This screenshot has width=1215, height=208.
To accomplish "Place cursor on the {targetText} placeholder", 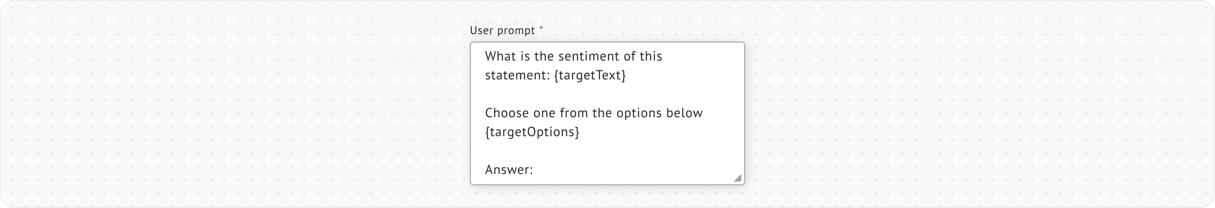I will 590,75.
